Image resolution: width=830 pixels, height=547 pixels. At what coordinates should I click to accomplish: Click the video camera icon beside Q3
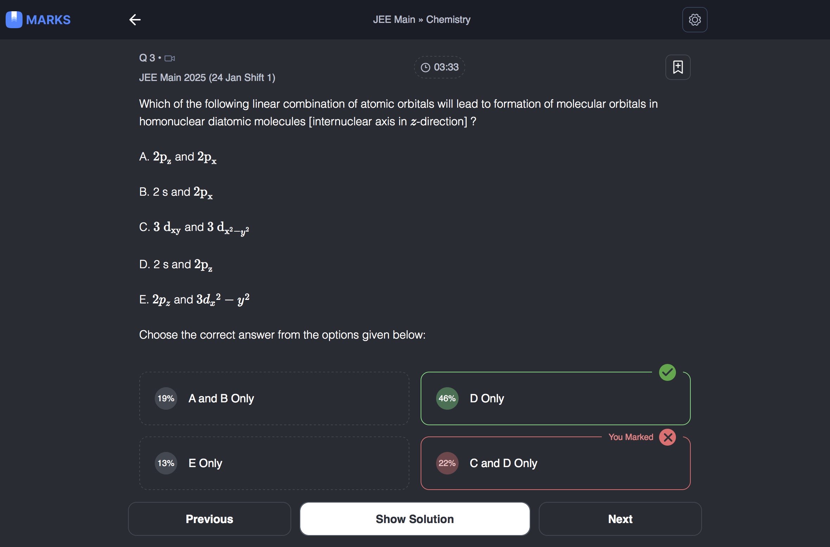point(170,58)
